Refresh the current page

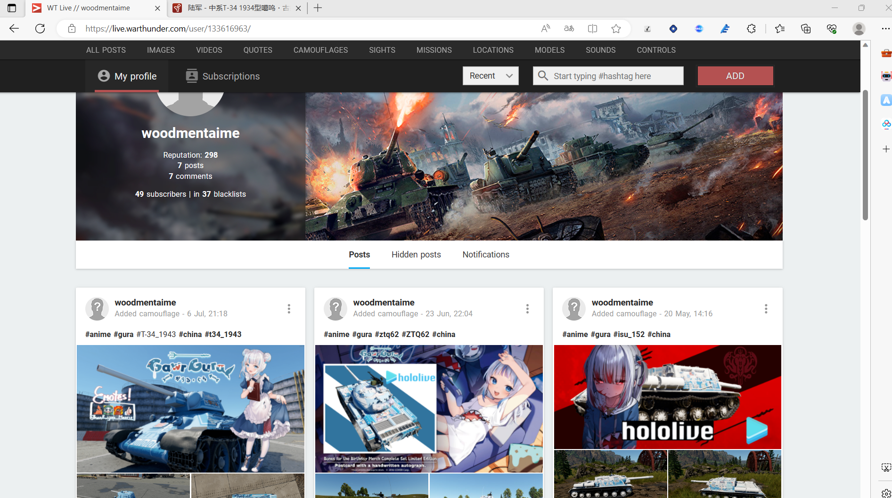(x=40, y=29)
